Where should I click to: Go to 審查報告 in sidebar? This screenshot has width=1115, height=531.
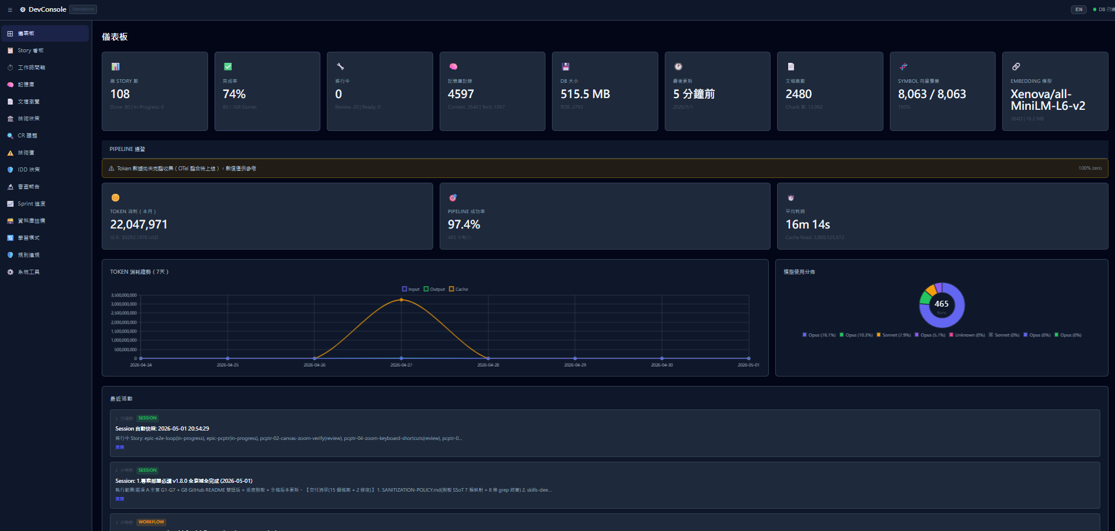(45, 187)
